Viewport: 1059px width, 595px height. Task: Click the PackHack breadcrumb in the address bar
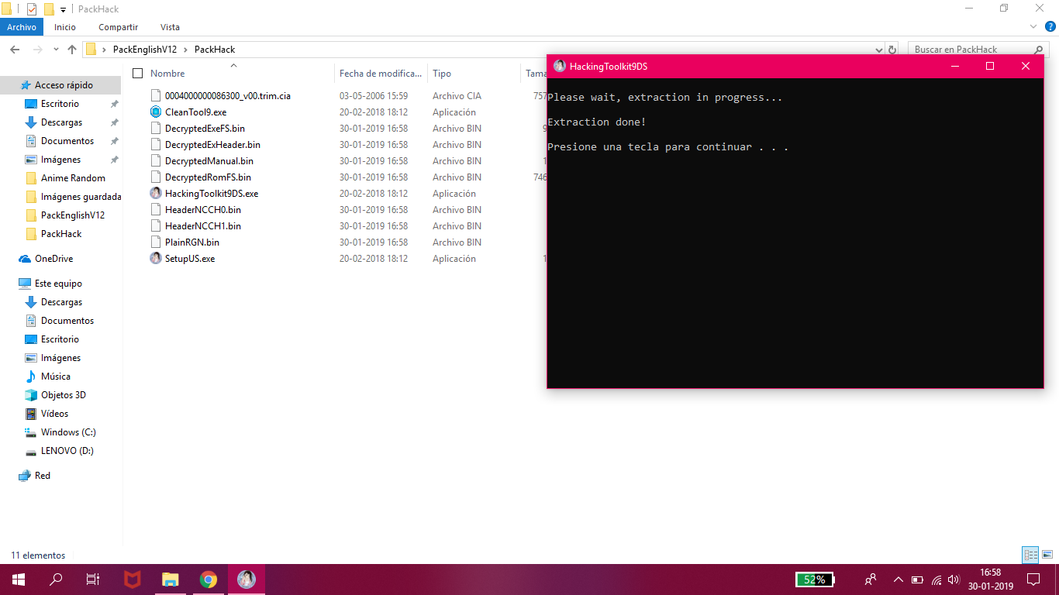point(215,50)
